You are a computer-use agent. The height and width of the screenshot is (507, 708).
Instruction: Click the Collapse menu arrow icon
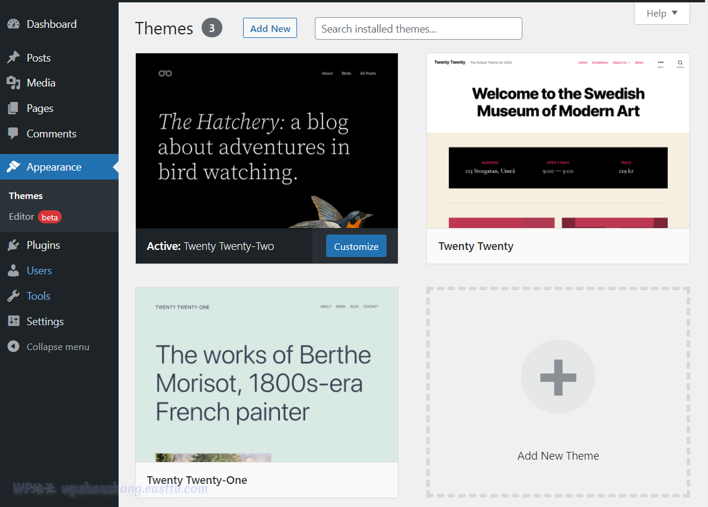(x=14, y=346)
